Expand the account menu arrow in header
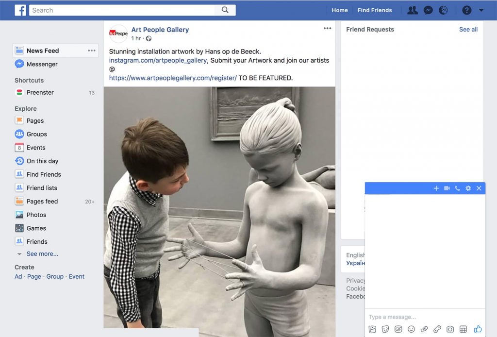This screenshot has height=337, width=497. (481, 10)
